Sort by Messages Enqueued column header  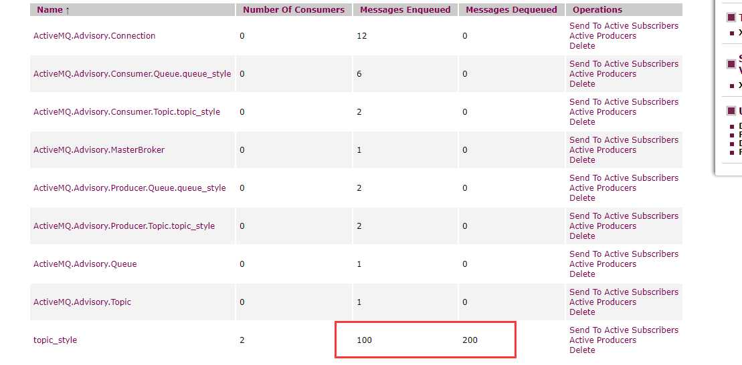(x=405, y=10)
